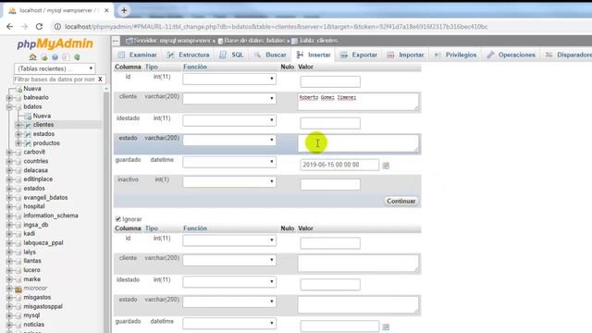Select the countries database in tree
This screenshot has width=592, height=333.
[36, 161]
